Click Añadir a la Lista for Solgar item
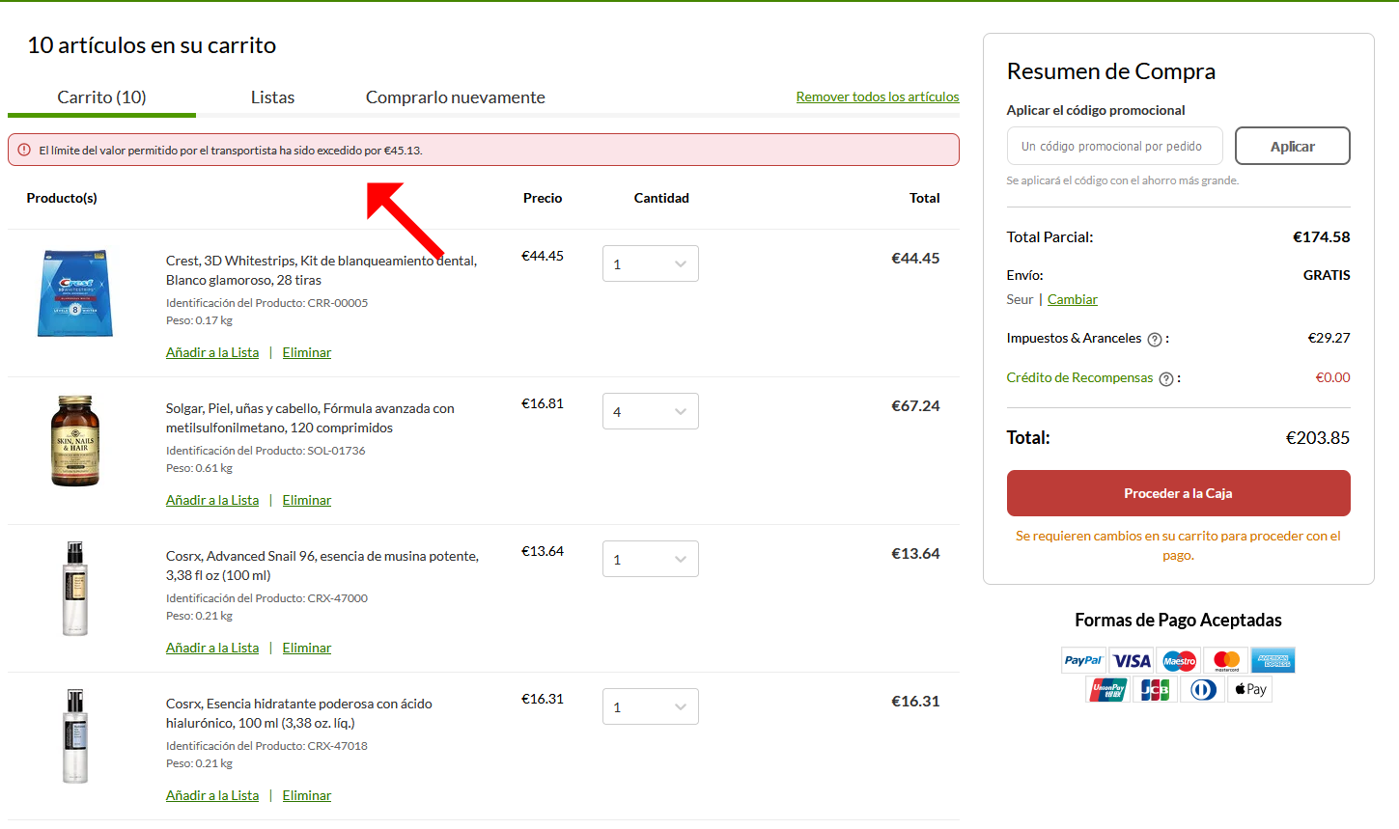Image resolution: width=1399 pixels, height=829 pixels. click(x=212, y=500)
